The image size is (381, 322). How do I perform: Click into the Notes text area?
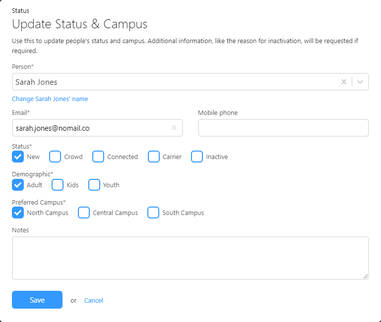190,258
